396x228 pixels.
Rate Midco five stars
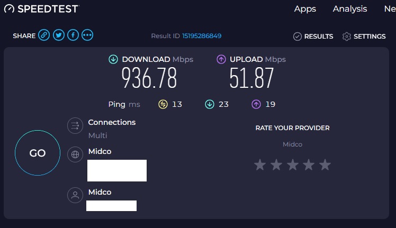click(325, 165)
